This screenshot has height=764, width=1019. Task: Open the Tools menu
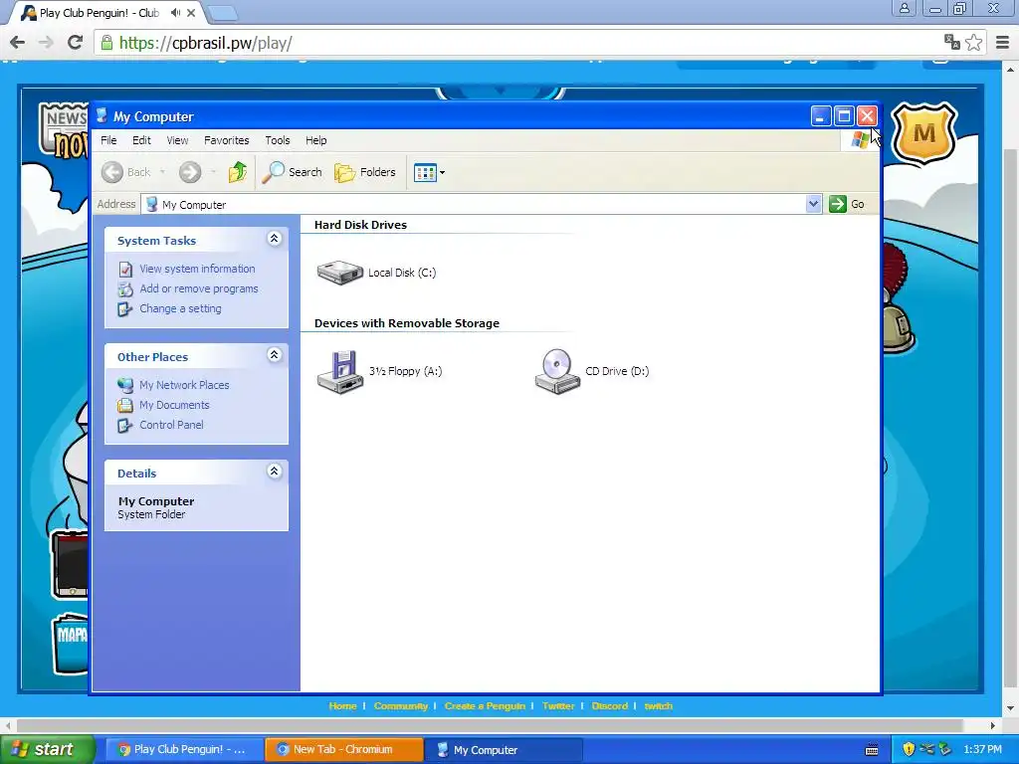pos(278,140)
